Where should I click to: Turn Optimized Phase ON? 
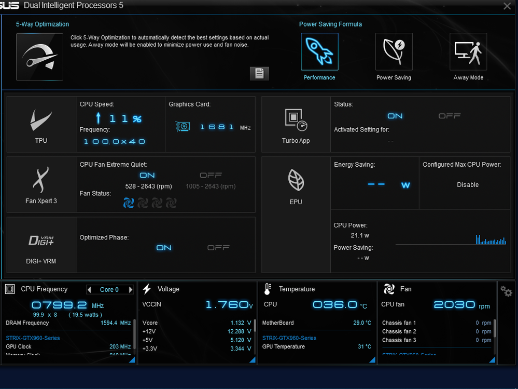click(164, 248)
